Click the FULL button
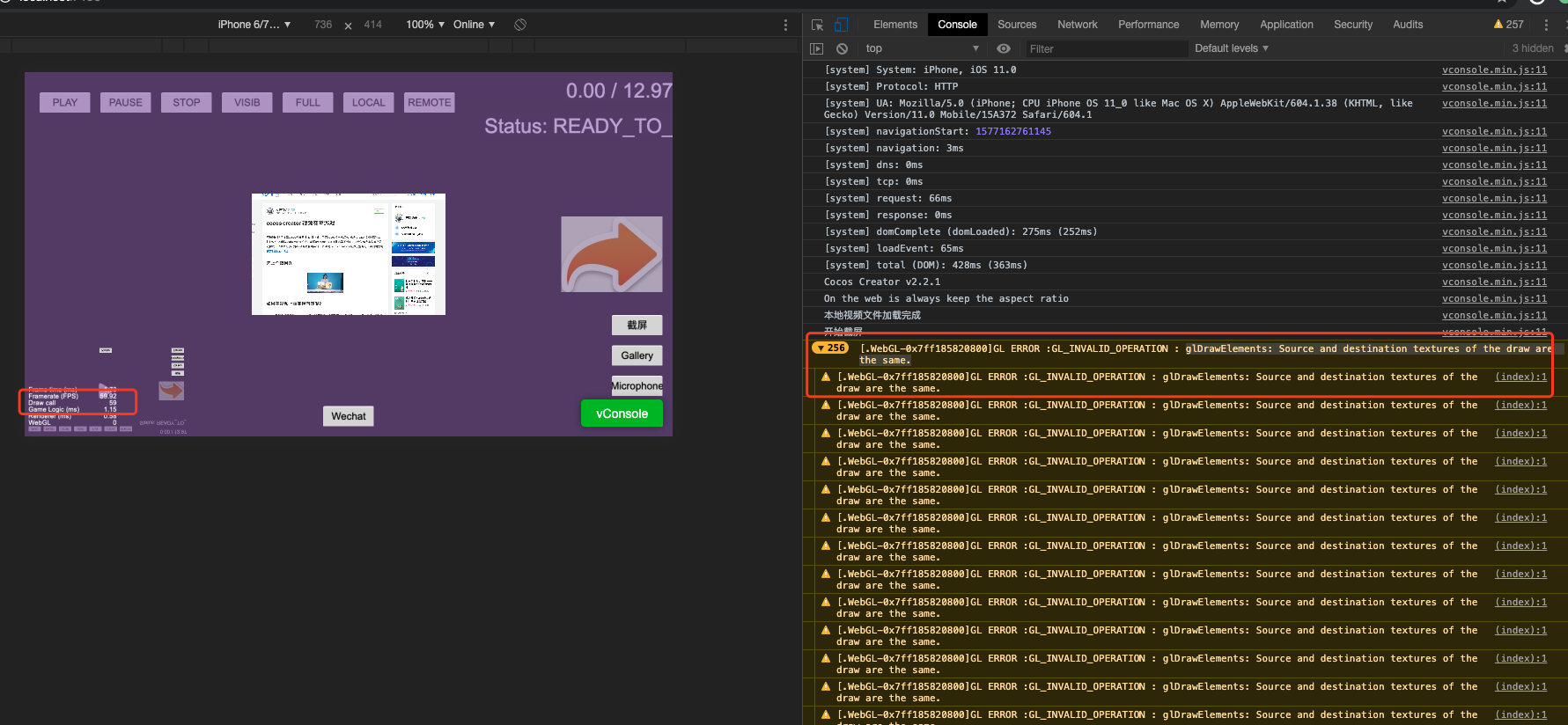Image resolution: width=1568 pixels, height=725 pixels. [308, 103]
